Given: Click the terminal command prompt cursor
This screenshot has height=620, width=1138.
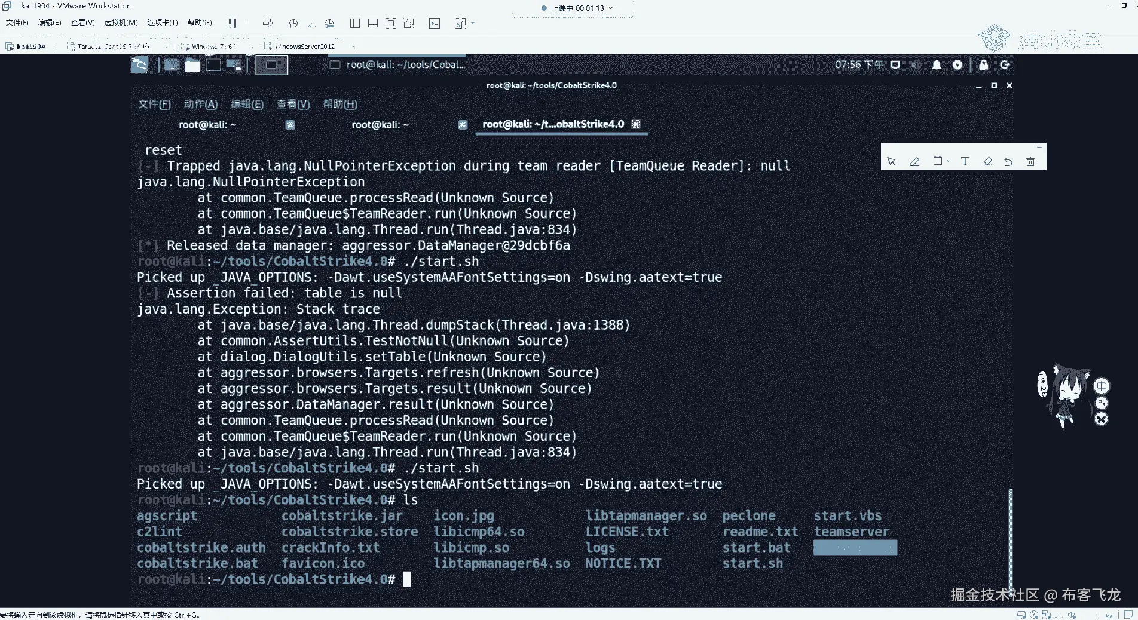Looking at the screenshot, I should click(x=406, y=579).
